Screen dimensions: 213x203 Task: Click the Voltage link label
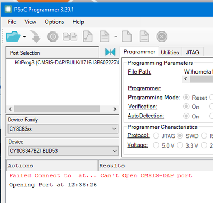137,145
